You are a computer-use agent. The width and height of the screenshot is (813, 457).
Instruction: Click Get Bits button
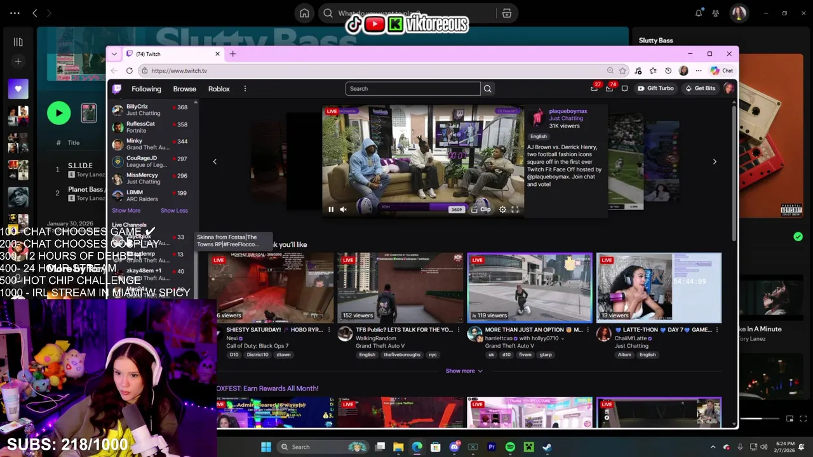[701, 88]
